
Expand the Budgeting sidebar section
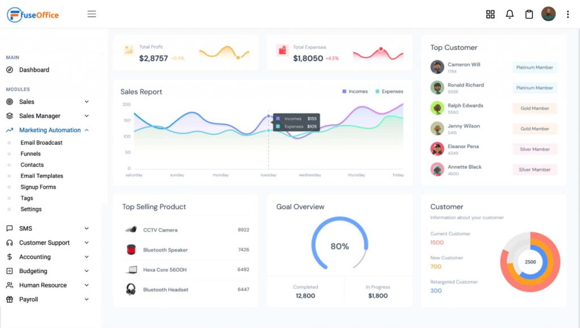[86, 271]
